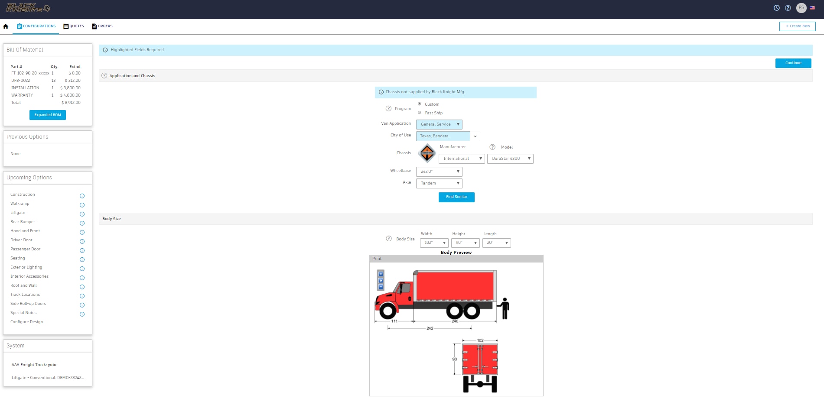Image resolution: width=824 pixels, height=402 pixels.
Task: Select the Fast Ship radio button
Action: point(419,113)
